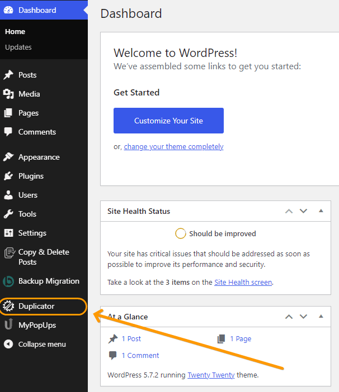The height and width of the screenshot is (392, 339).
Task: Click the Customize Your Site button
Action: pyautogui.click(x=168, y=121)
